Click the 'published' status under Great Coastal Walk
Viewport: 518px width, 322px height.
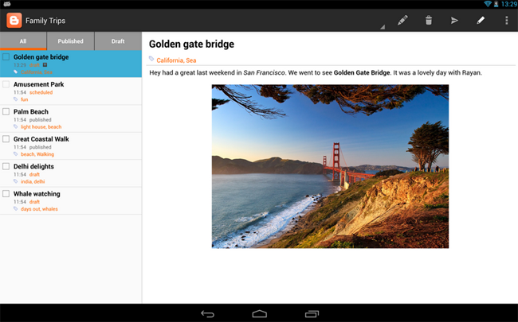(x=41, y=147)
